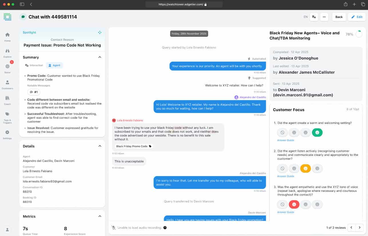The image size is (368, 236).
Task: Open Answer Guide link under question 1
Action: pos(285,140)
